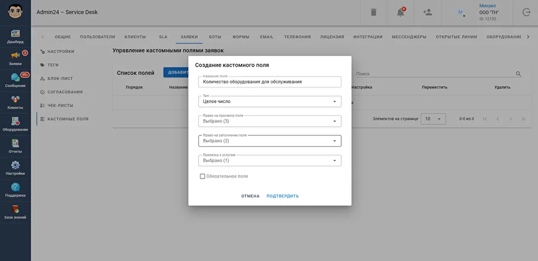Click the logout icon at top right
Image resolution: width=538 pixels, height=261 pixels.
point(526,12)
